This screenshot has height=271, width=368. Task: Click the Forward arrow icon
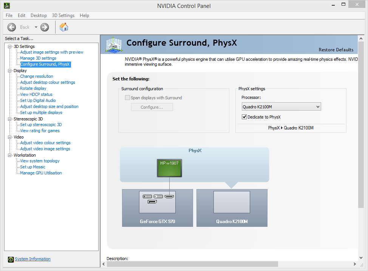[x=45, y=27]
